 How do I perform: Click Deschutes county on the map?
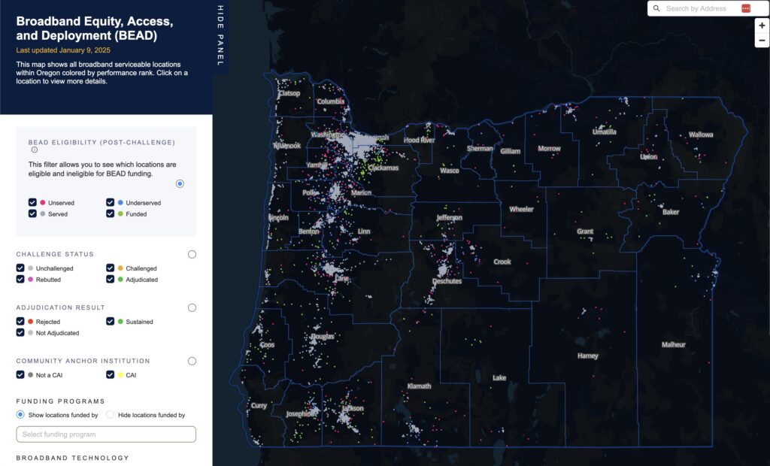(x=447, y=280)
